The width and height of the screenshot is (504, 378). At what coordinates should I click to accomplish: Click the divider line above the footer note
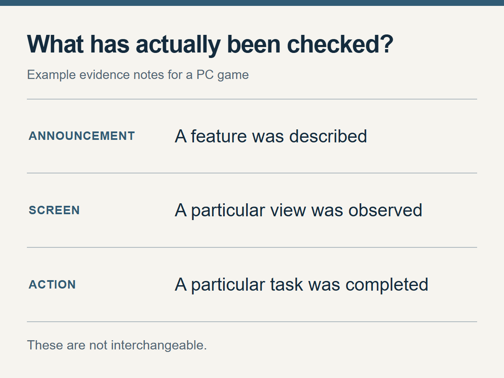[252, 322]
